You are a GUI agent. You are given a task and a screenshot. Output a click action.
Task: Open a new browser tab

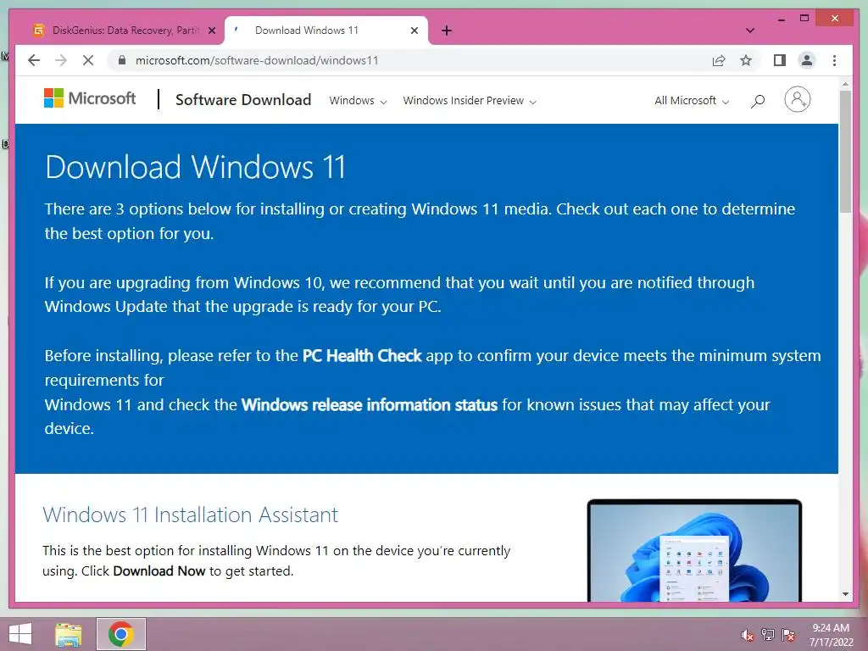447,31
